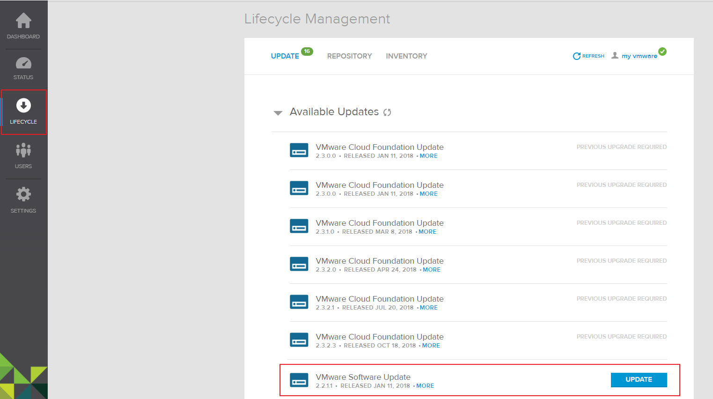Open MORE details for update 2.3.2.1
713x399 pixels.
click(x=429, y=308)
